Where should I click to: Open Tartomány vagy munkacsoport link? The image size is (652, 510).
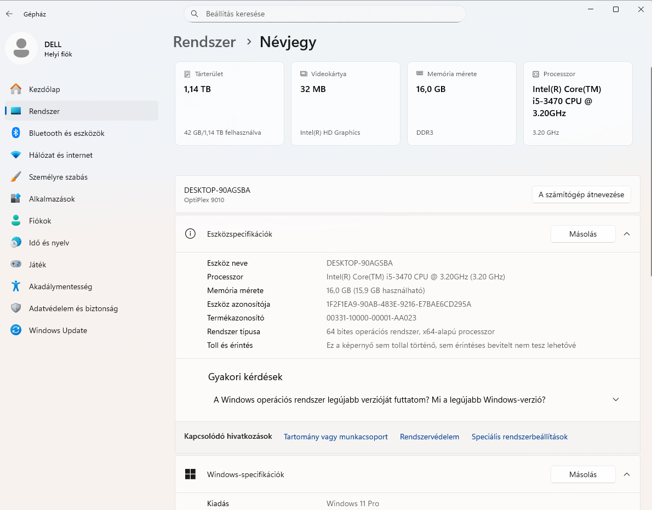(335, 437)
